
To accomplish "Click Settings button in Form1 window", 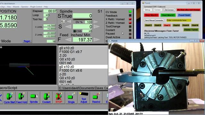I will point(147,10).
